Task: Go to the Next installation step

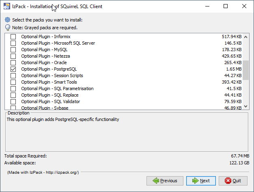Action: [x=201, y=181]
